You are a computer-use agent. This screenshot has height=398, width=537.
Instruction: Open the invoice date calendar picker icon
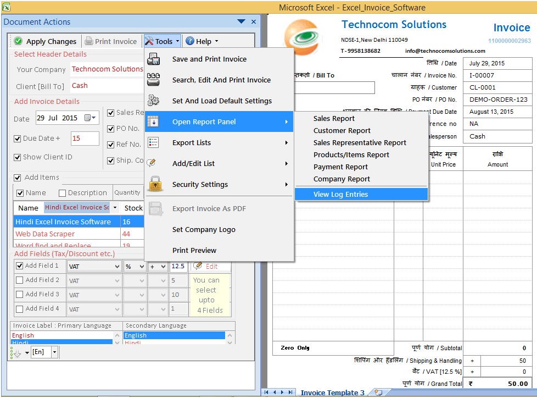coord(88,118)
